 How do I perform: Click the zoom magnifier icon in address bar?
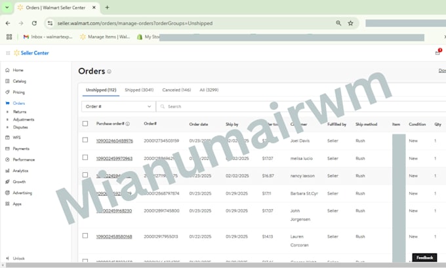point(338,23)
